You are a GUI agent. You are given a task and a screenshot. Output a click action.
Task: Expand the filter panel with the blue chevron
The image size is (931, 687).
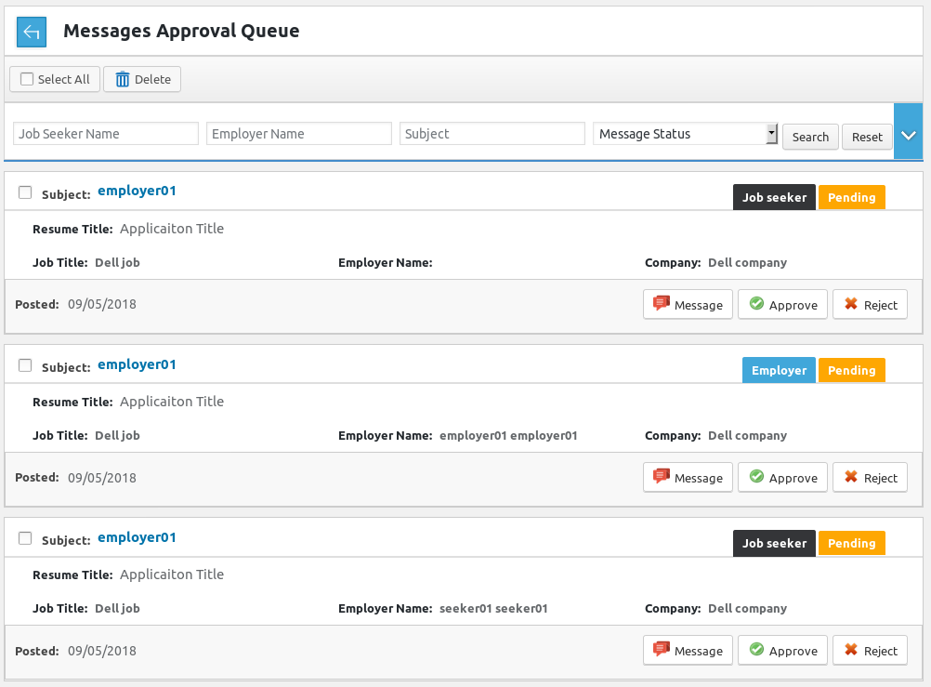tap(909, 131)
